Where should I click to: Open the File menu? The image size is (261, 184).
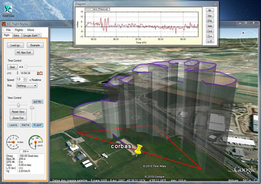[8, 30]
